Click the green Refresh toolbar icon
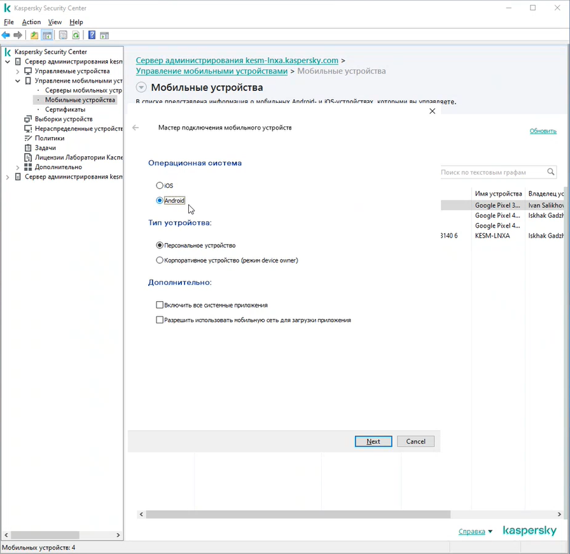Screen dimensions: 570x554 tap(76, 35)
